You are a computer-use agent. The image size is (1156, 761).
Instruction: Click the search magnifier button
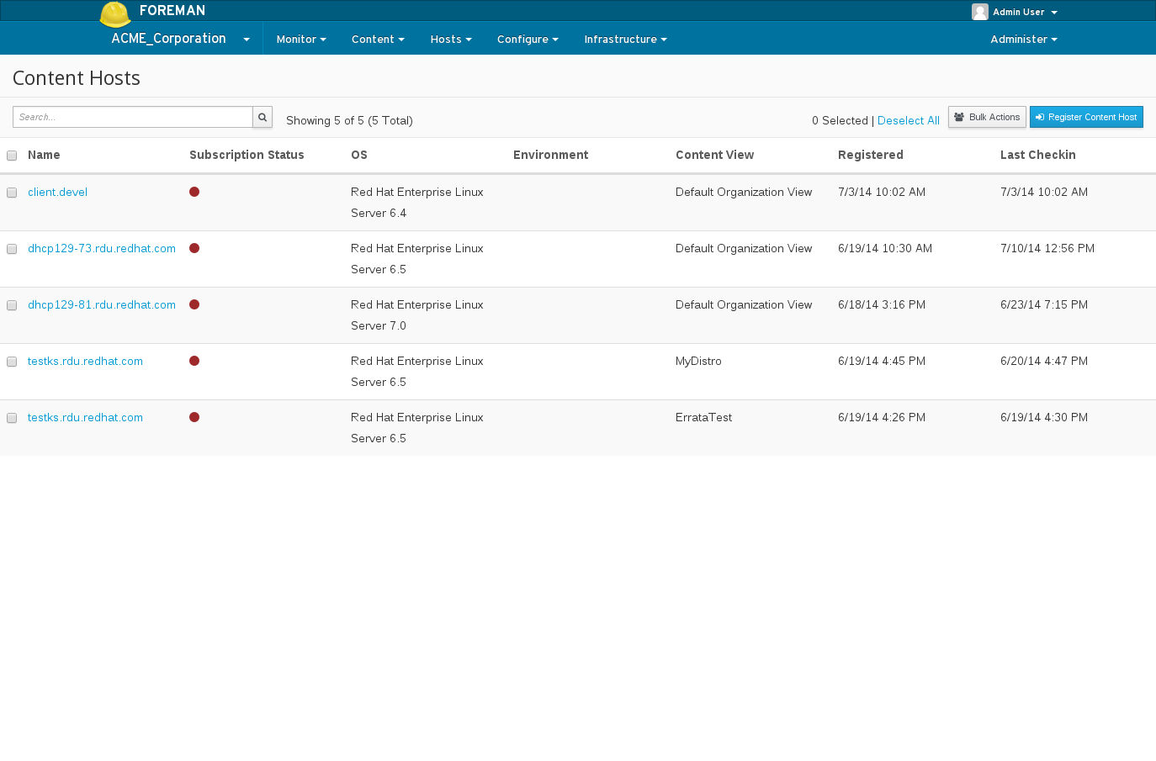pos(262,117)
